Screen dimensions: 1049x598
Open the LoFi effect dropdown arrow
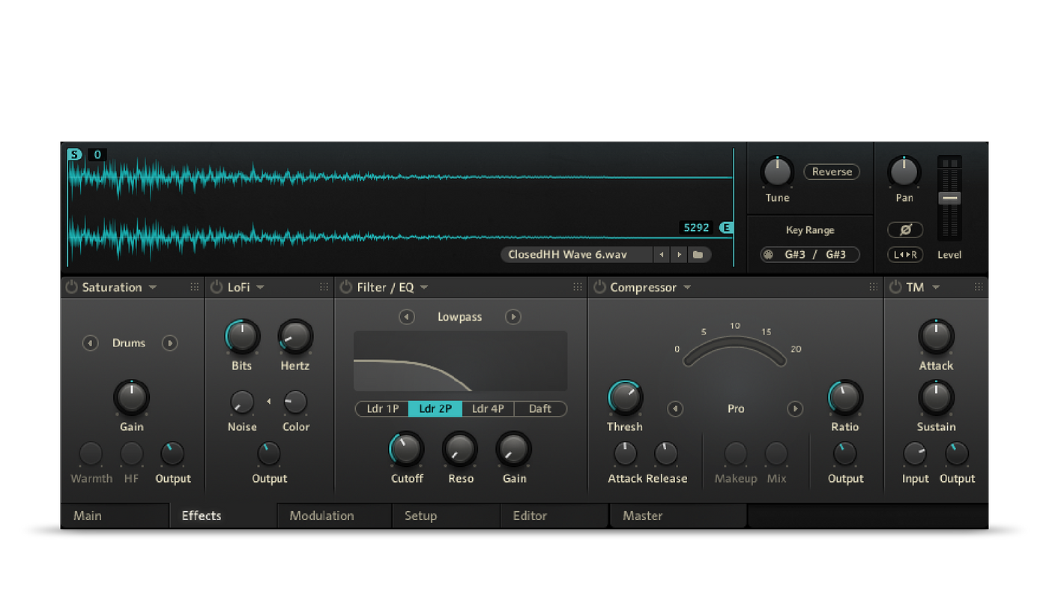coord(260,288)
